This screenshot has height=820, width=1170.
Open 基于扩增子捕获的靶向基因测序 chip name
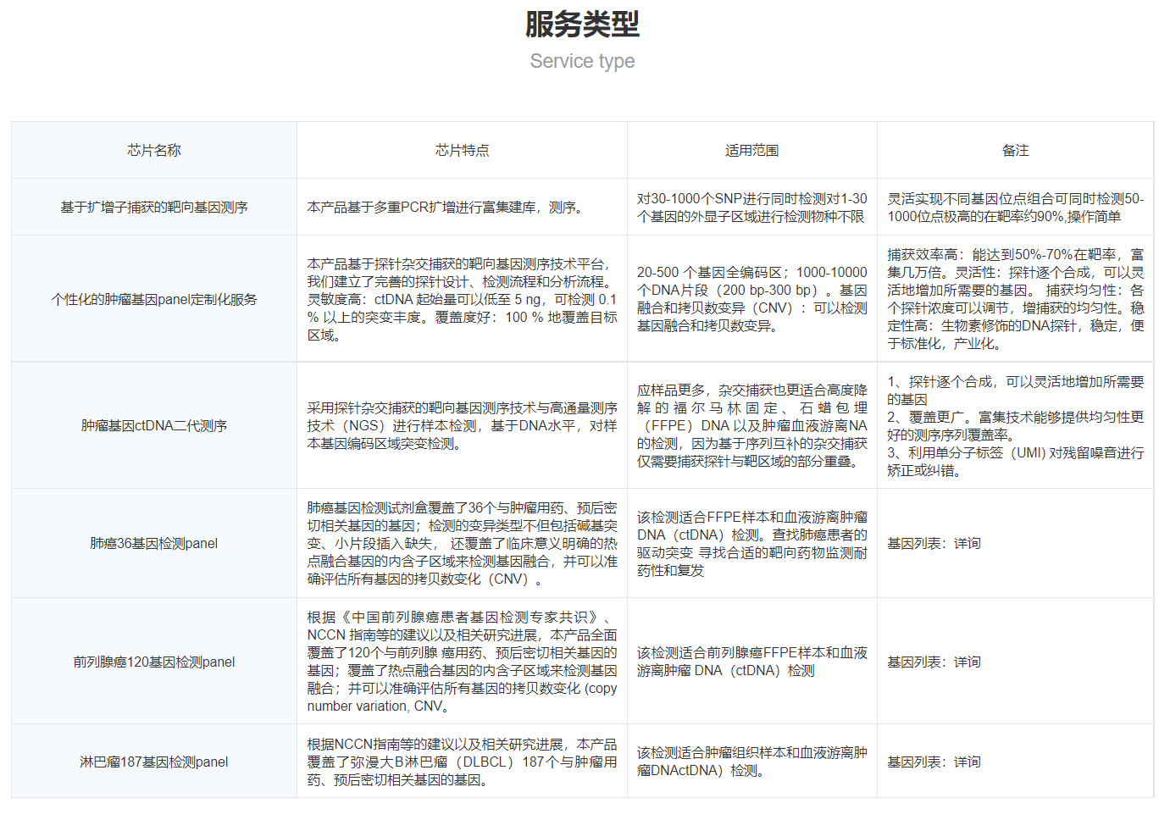pyautogui.click(x=154, y=207)
